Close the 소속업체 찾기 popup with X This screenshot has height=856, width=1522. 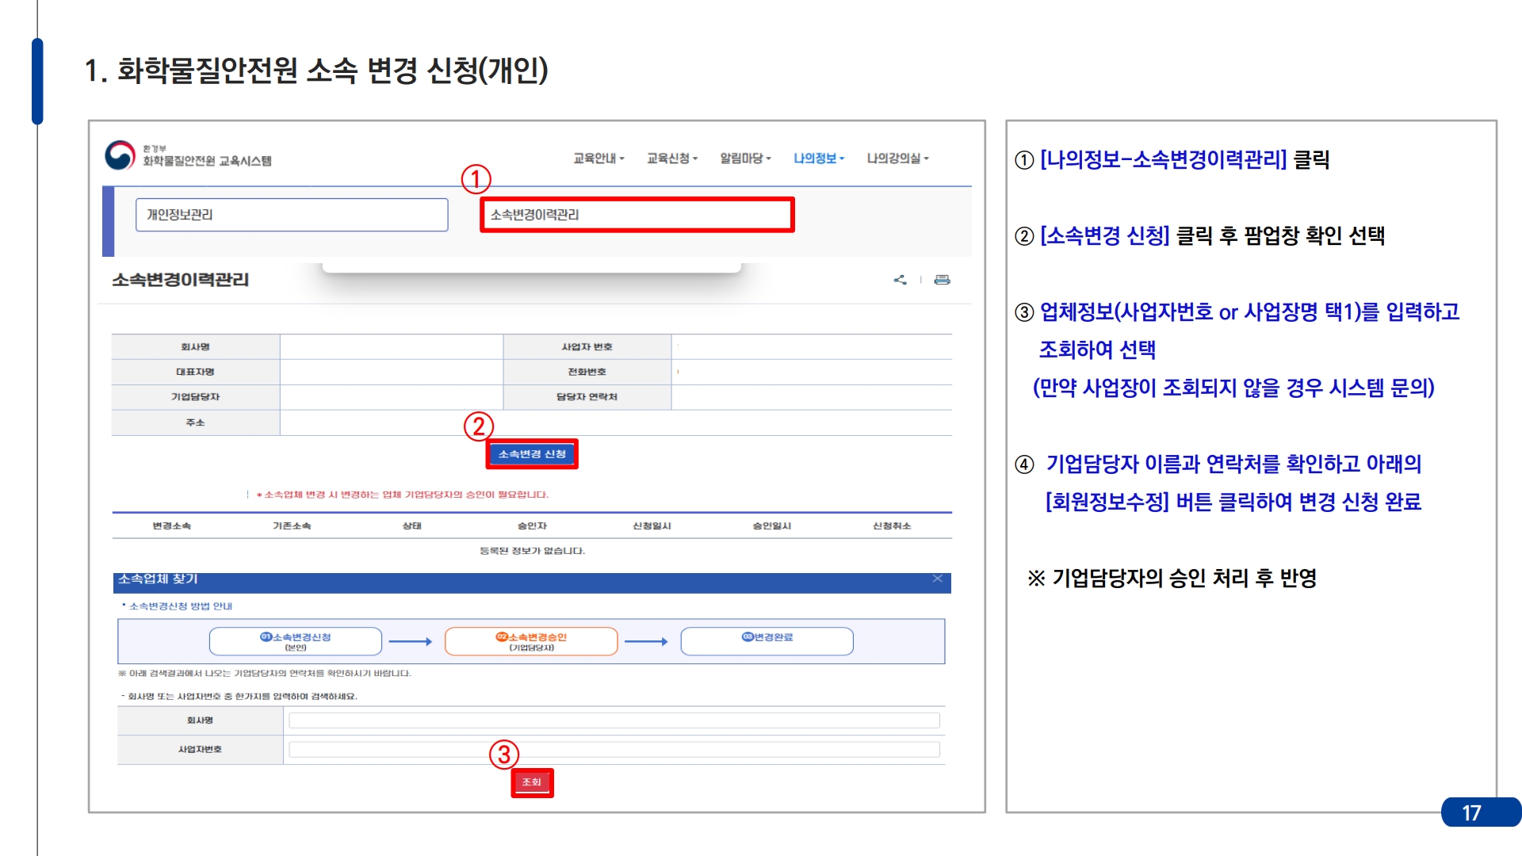point(937,579)
